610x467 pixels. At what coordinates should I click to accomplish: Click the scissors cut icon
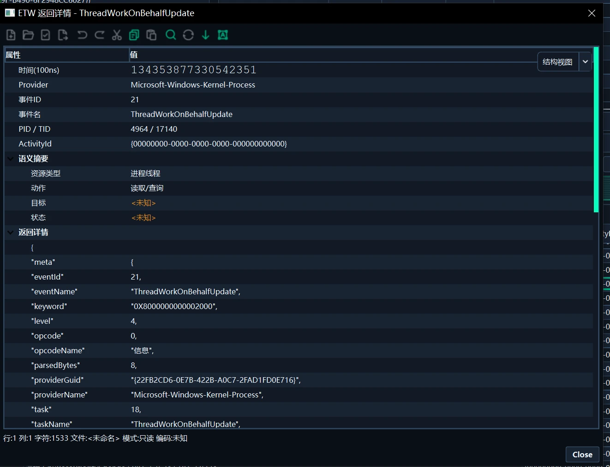pyautogui.click(x=117, y=35)
